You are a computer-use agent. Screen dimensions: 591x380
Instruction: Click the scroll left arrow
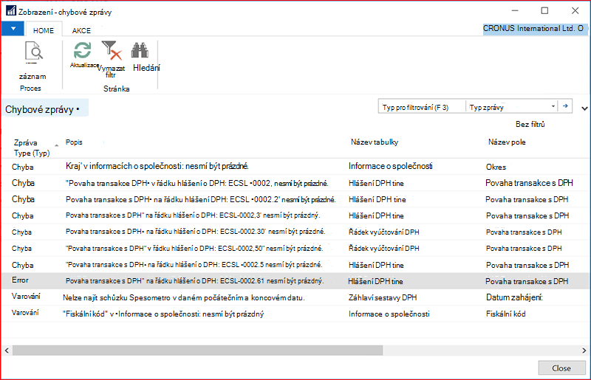7,350
